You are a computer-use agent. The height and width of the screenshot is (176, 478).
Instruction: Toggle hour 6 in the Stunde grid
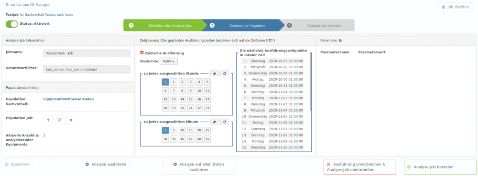[165, 91]
